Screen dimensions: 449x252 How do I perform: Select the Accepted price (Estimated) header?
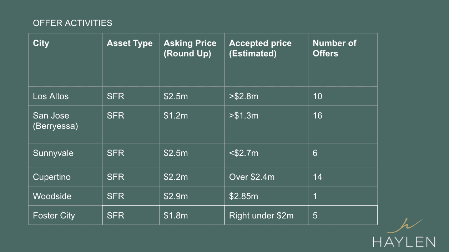tap(266, 60)
